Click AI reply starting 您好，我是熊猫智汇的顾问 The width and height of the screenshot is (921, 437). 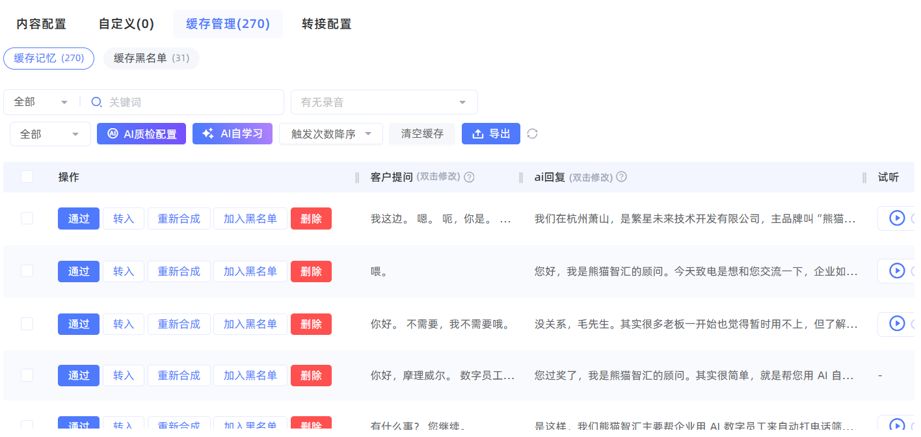(x=696, y=271)
